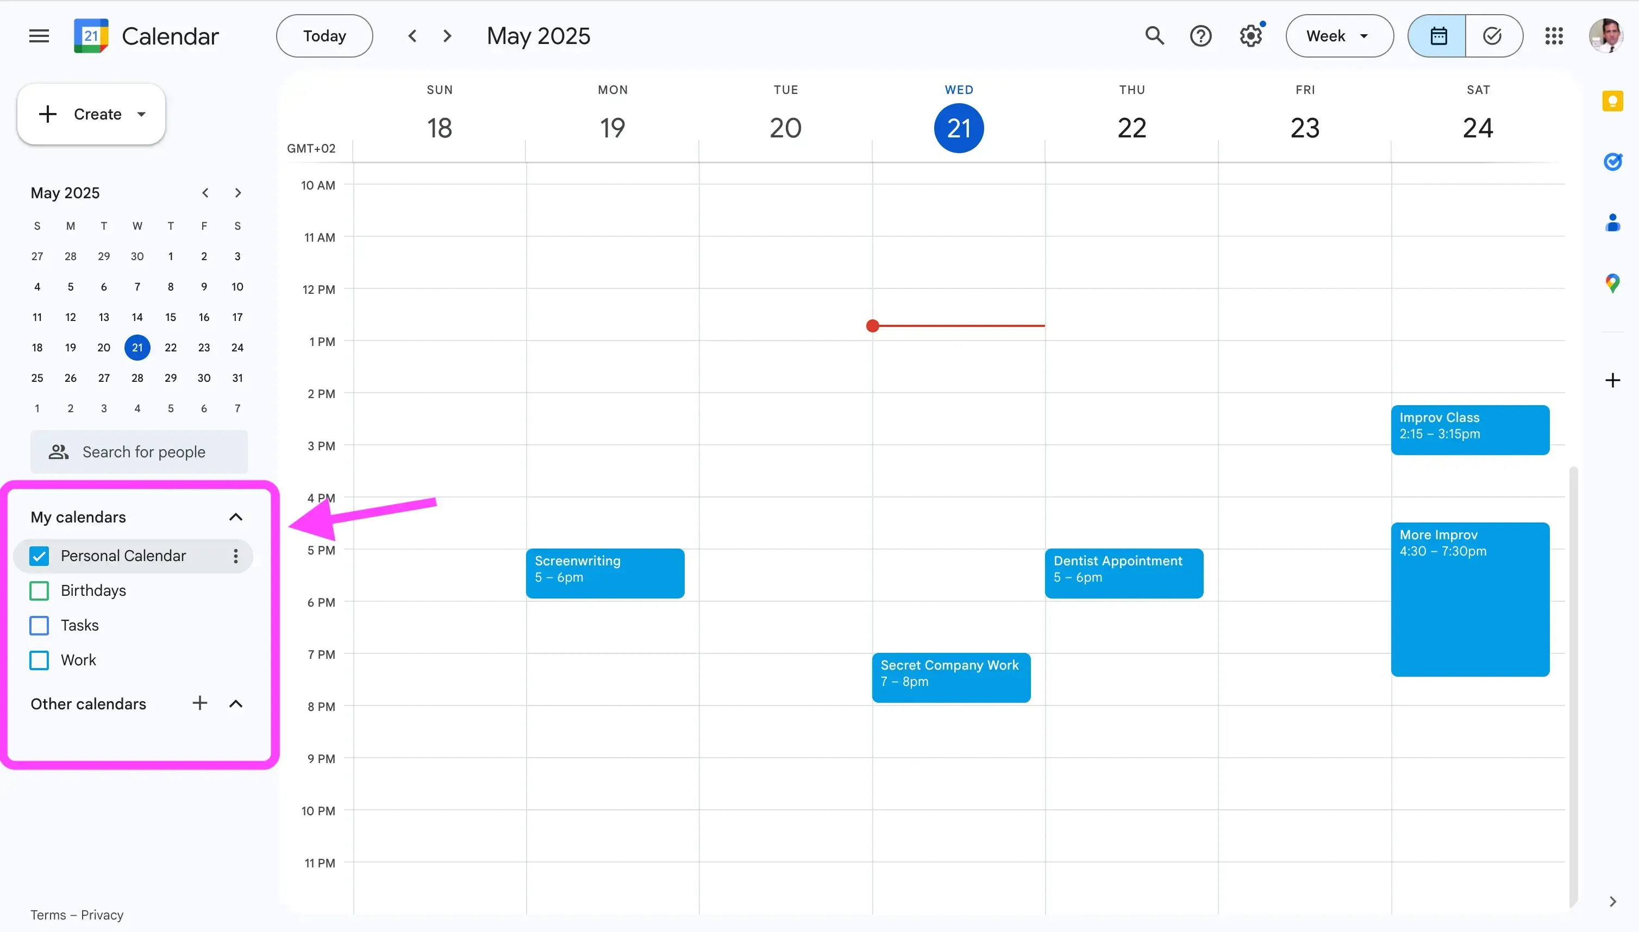Switch to Tasks view toggle

coord(1493,35)
